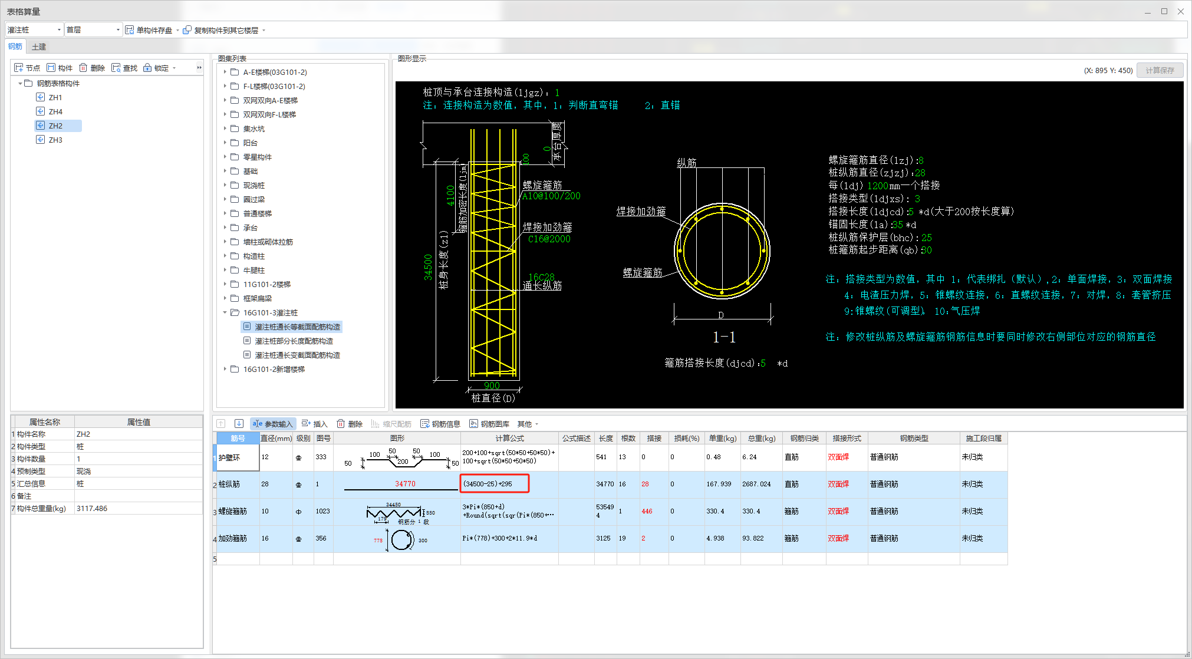Click the 查找 search icon in the tree toolbar
Screen dimensions: 1192x659
pyautogui.click(x=116, y=68)
